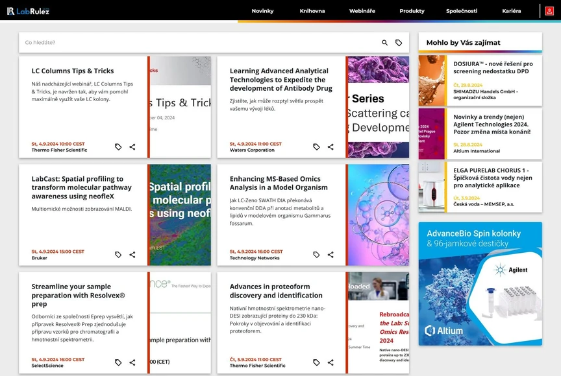
Task: Open the Kariéra menu
Action: (x=511, y=11)
